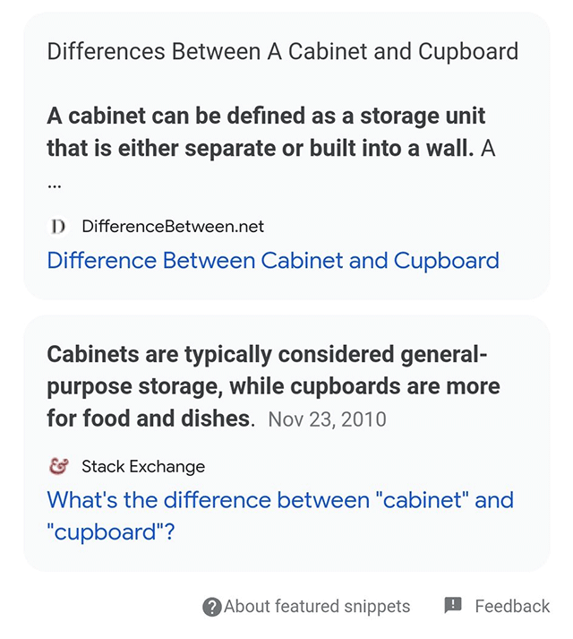Click the "About featured snippets" text
573x639 pixels.
(x=317, y=607)
